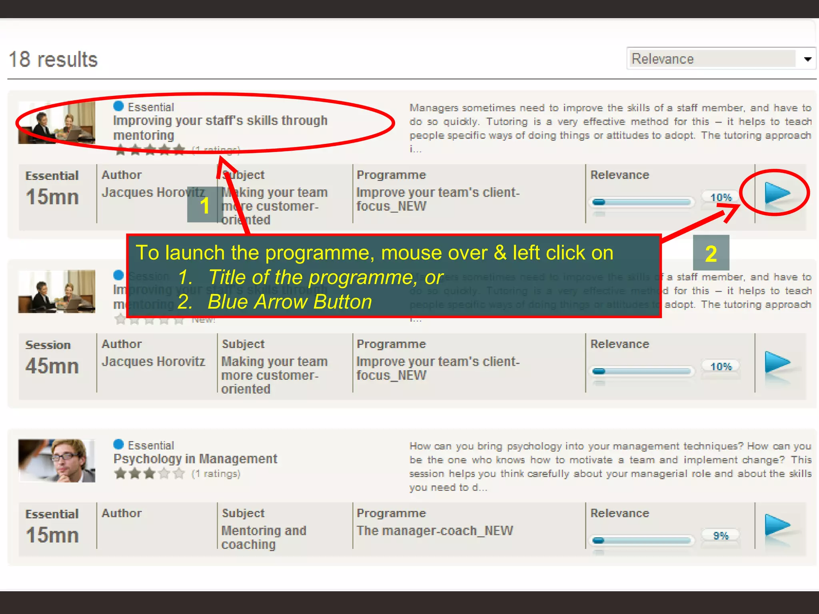Click the 10% value in Session result
The height and width of the screenshot is (614, 819).
coord(721,366)
